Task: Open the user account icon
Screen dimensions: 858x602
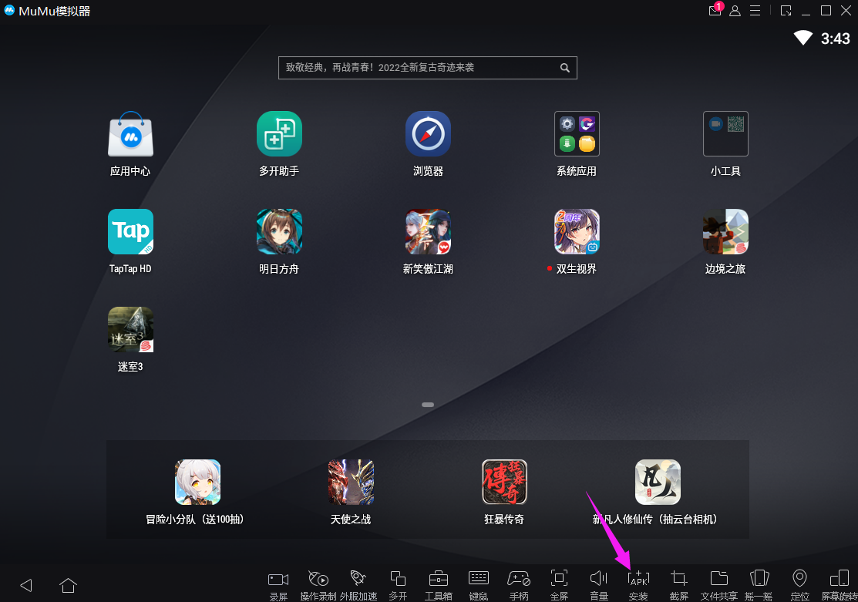Action: [735, 10]
